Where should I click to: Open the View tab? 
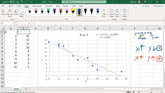point(73,6)
